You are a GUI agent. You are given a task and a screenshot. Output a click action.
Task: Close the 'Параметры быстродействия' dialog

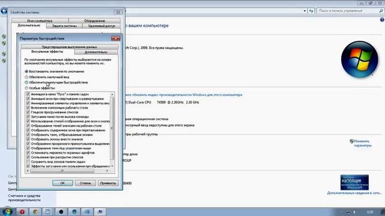115,38
